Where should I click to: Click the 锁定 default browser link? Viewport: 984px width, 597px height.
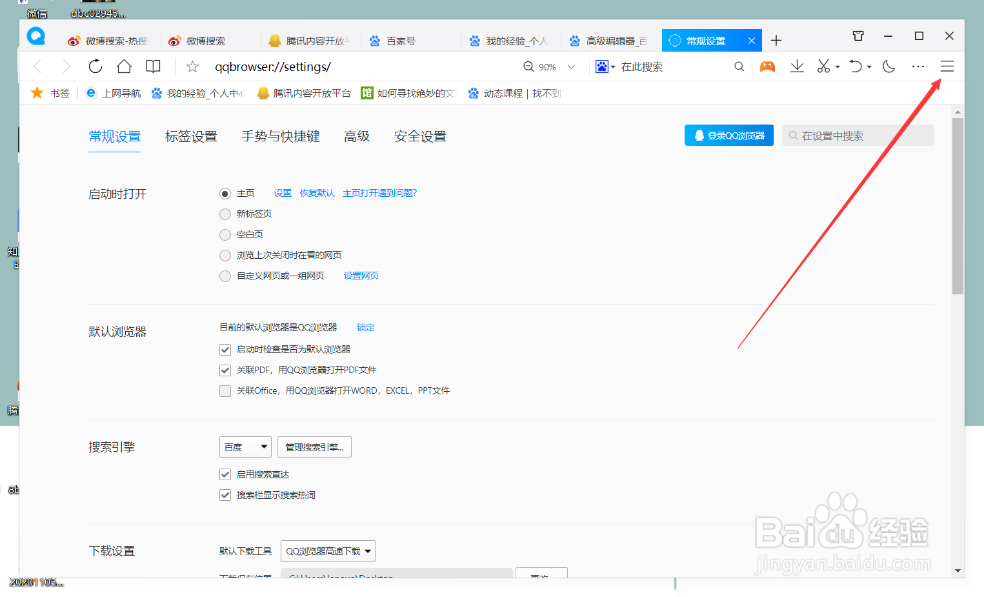(366, 327)
